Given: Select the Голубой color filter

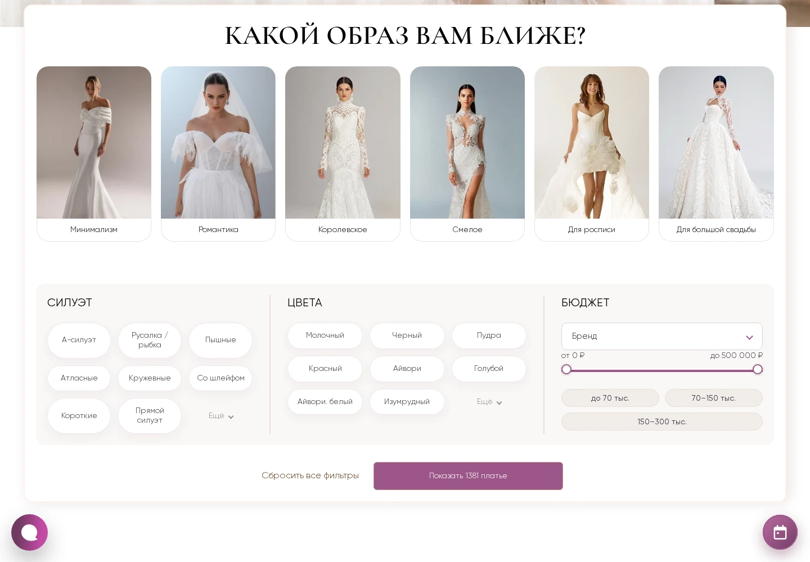Looking at the screenshot, I should point(489,369).
